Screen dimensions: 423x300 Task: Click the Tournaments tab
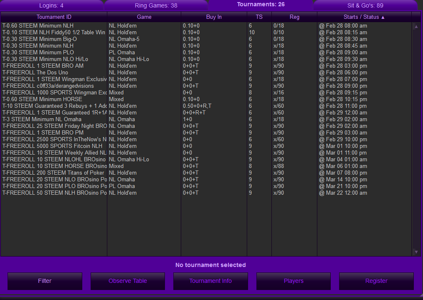261,5
